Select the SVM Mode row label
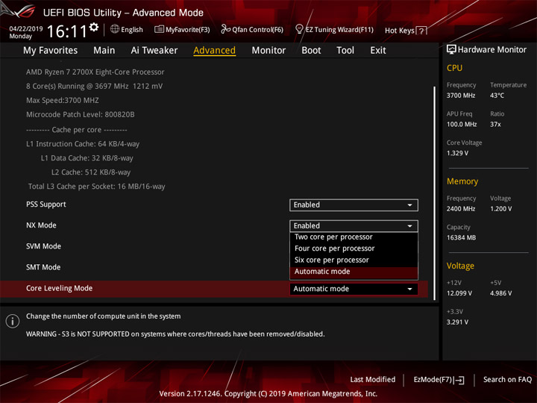This screenshot has height=403, width=537. (x=43, y=246)
